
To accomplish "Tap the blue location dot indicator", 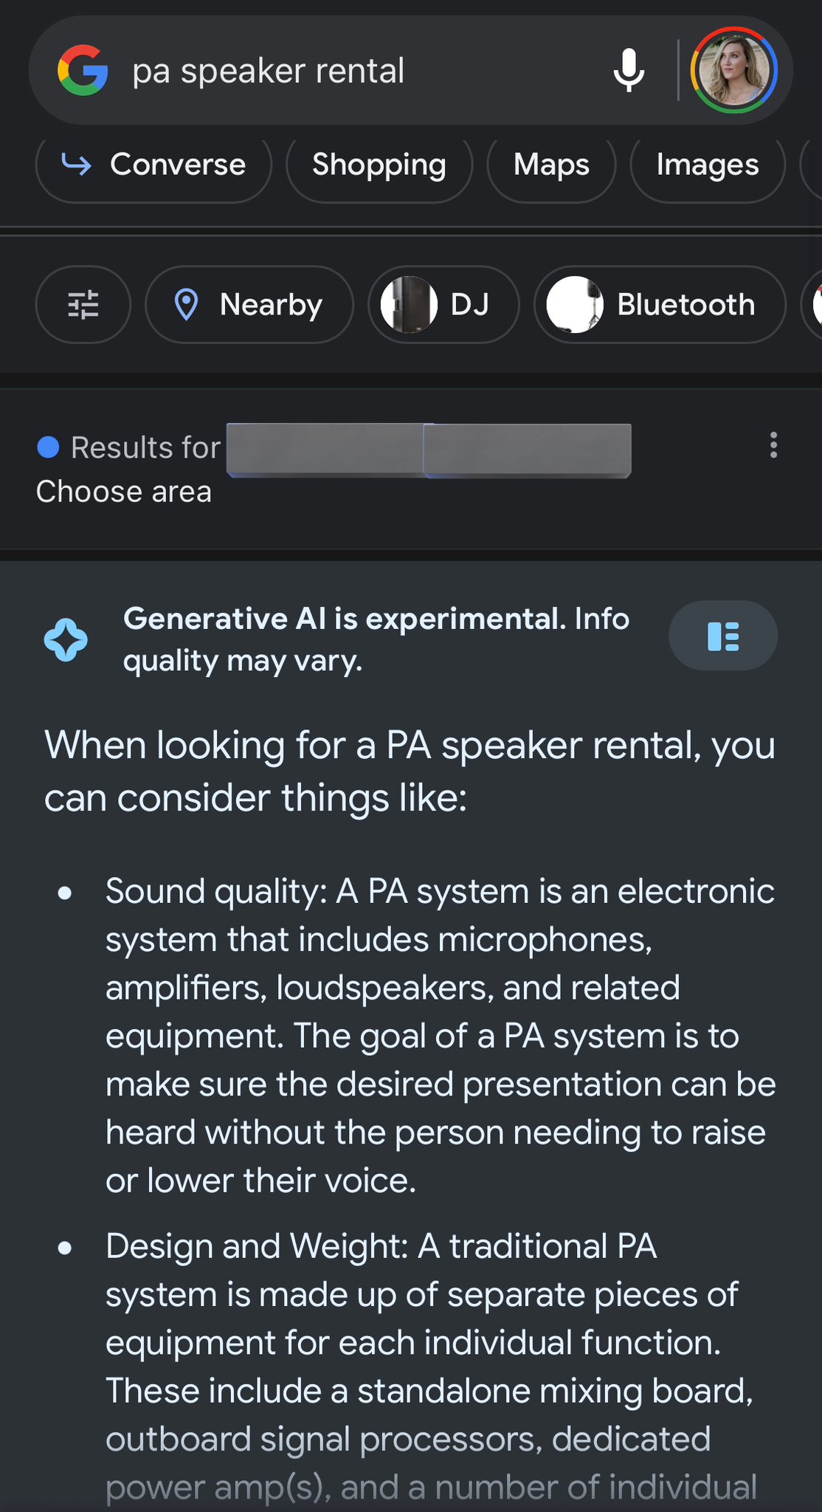I will [x=48, y=447].
